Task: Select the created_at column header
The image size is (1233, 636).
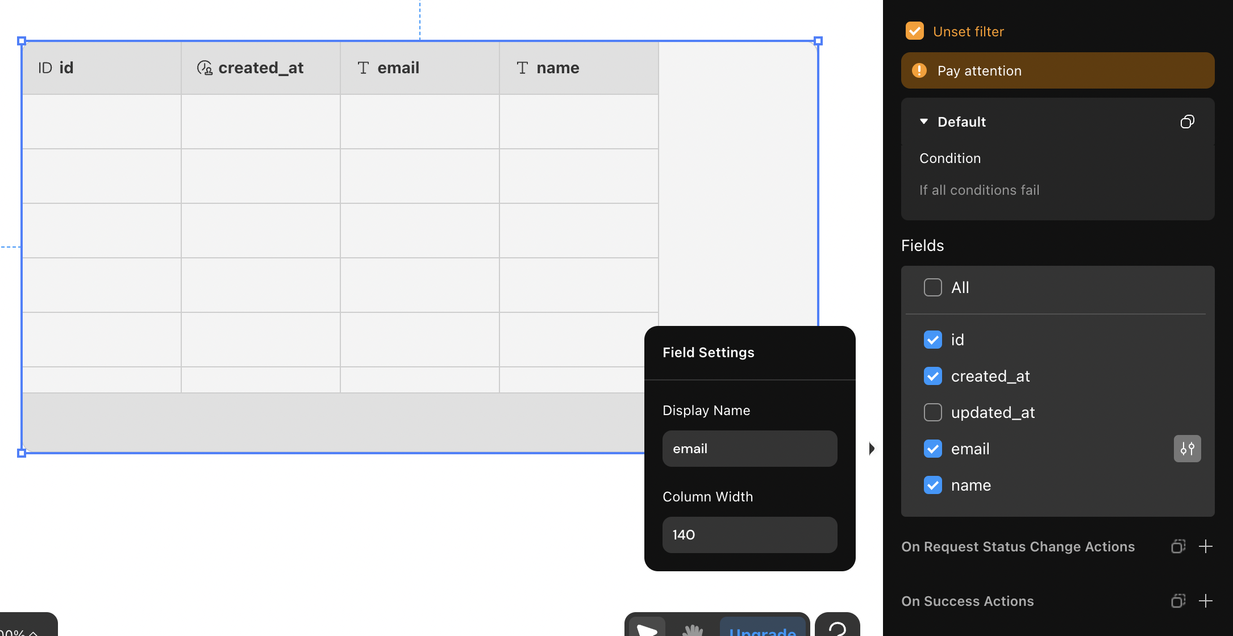Action: 261,68
